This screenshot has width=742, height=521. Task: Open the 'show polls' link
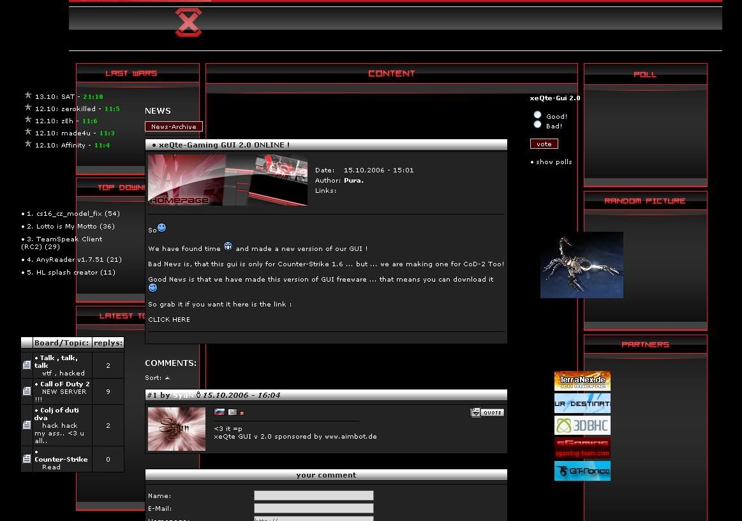pyautogui.click(x=554, y=162)
